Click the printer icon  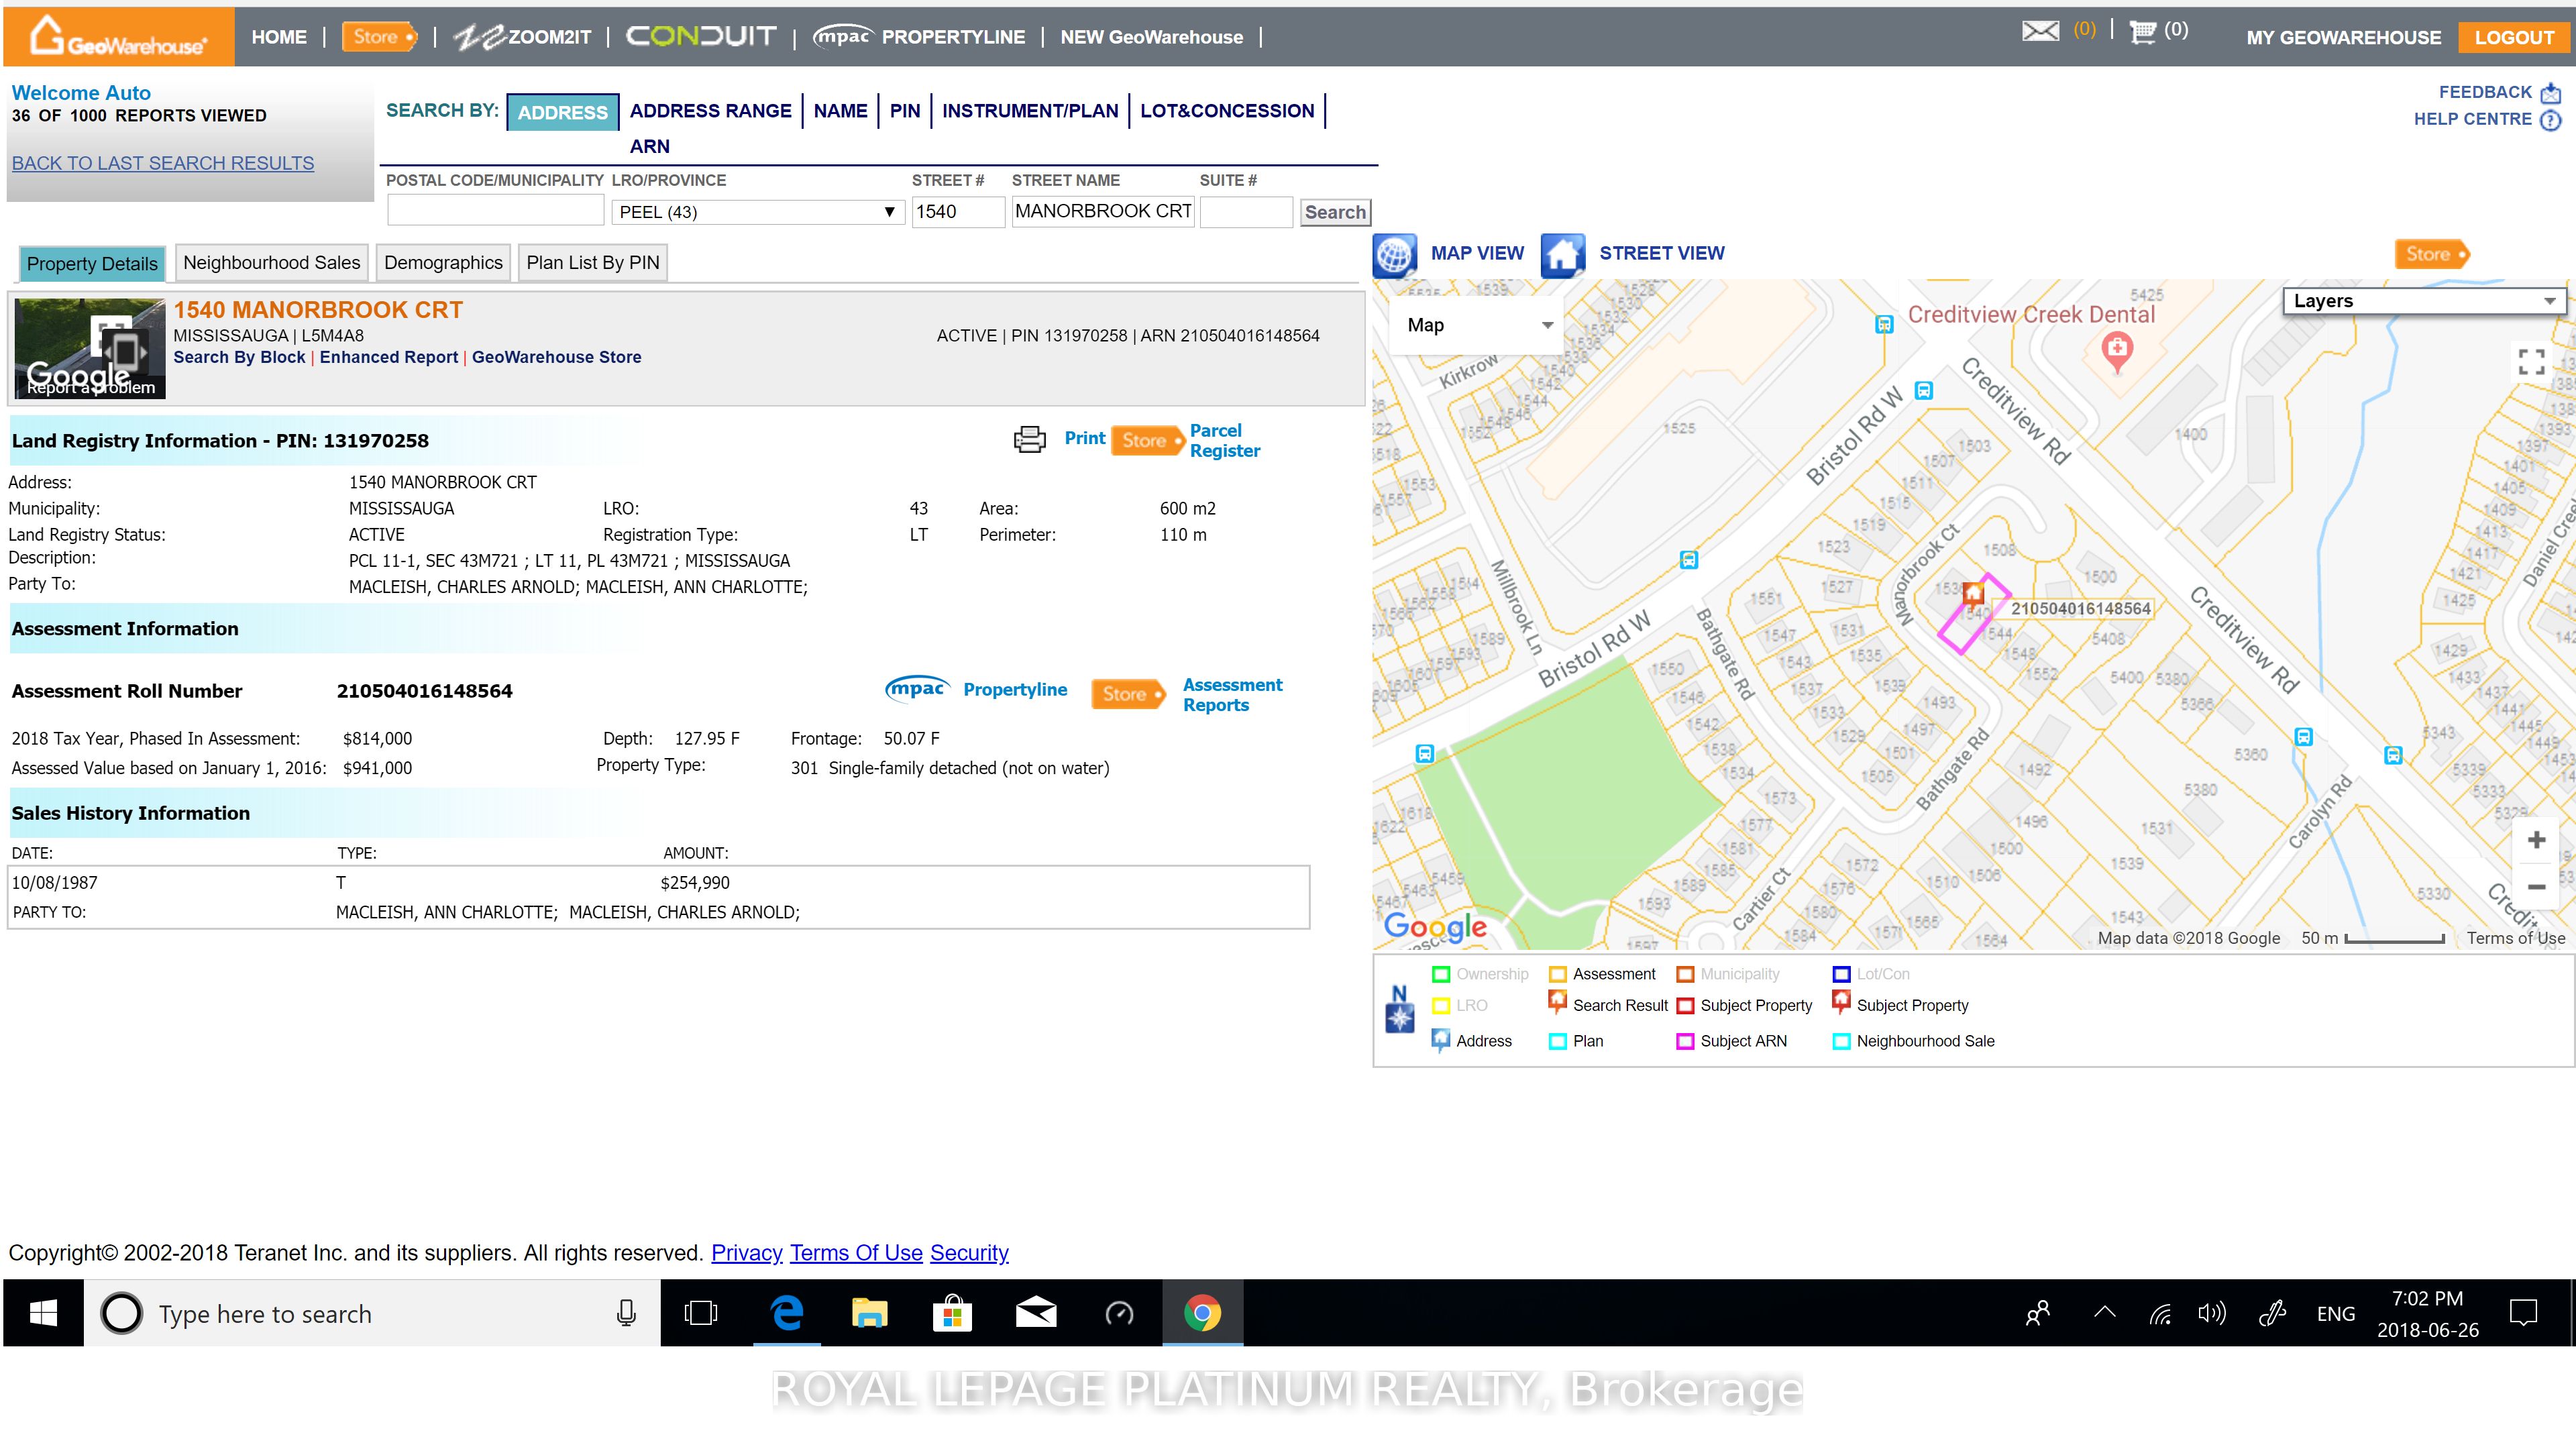(x=1029, y=439)
